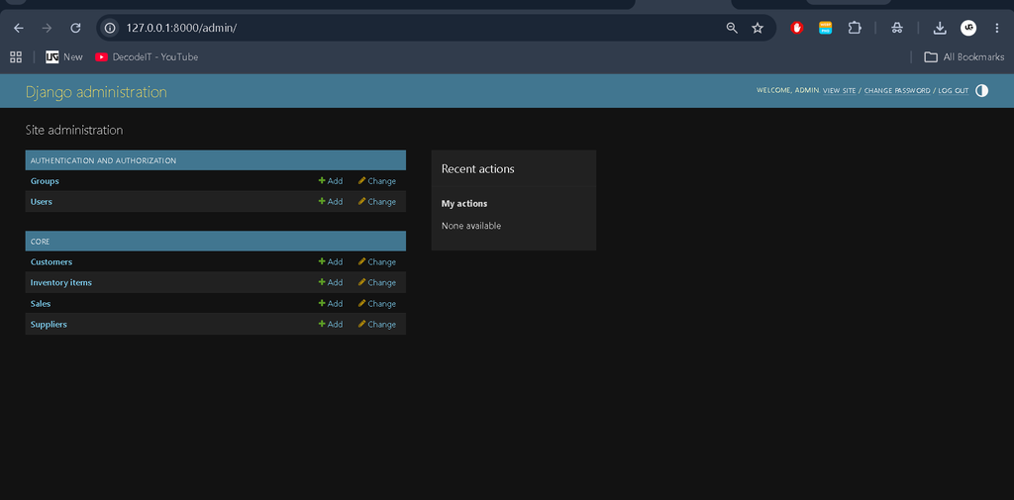
Task: Click the Django administration title
Action: (x=96, y=92)
